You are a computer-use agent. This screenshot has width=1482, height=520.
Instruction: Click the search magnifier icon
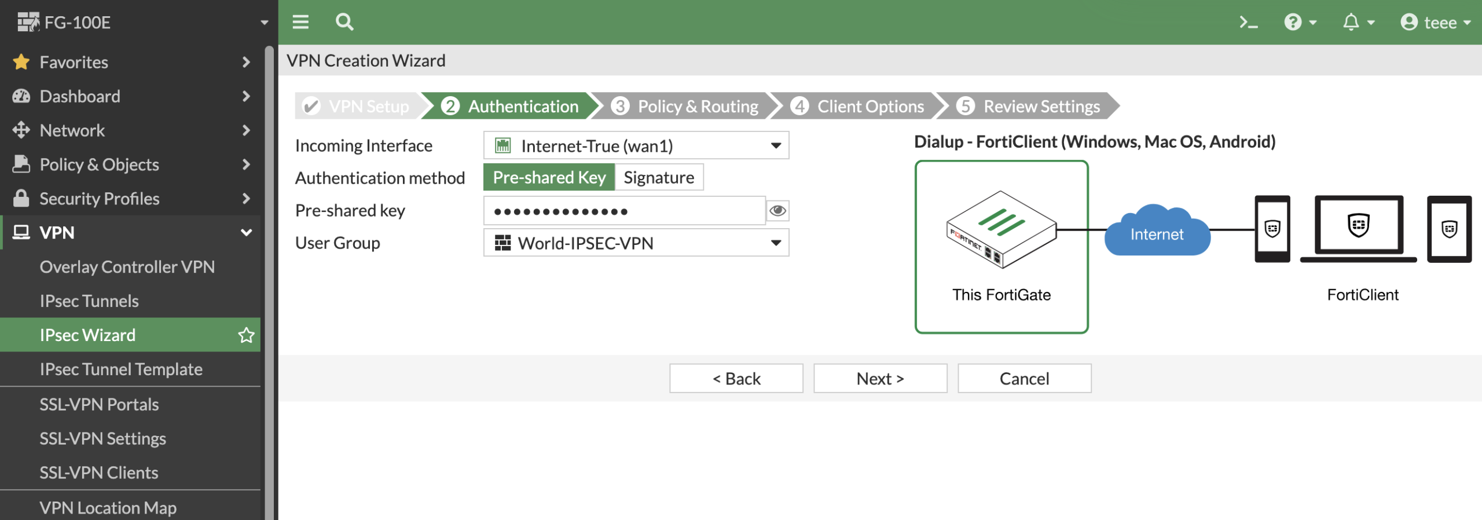pyautogui.click(x=344, y=23)
